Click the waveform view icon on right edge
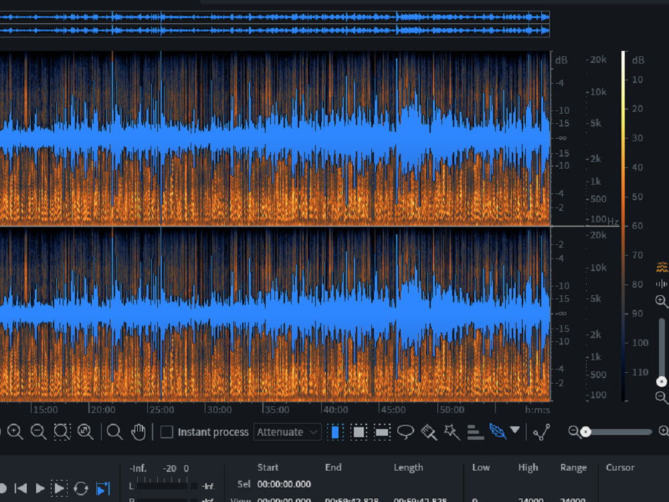Viewport: 669px width, 502px height. point(662,283)
